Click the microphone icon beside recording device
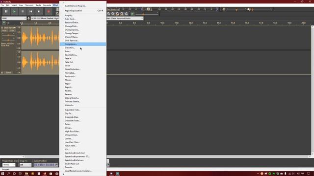 coord(28,19)
